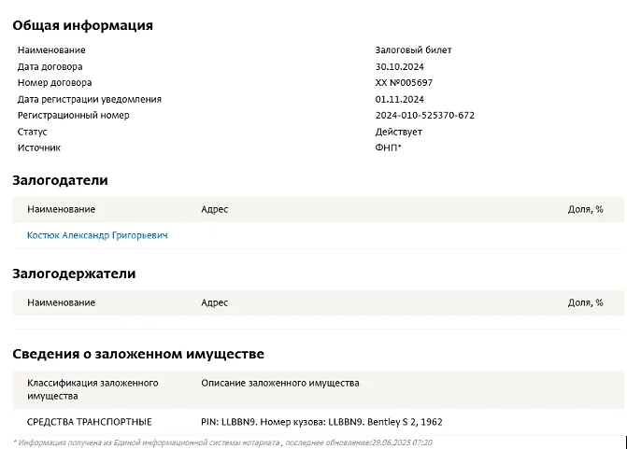
Task: Click the notification registration date 01.11.2024
Action: click(x=399, y=99)
